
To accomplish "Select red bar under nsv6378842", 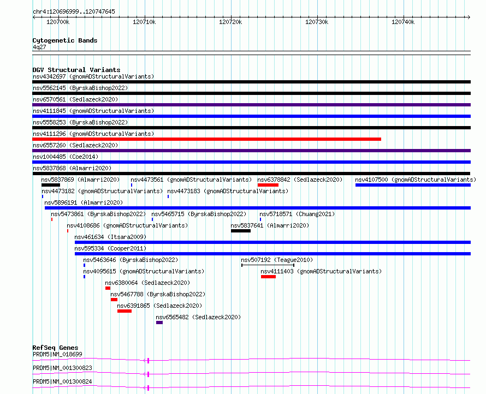I will coord(268,185).
